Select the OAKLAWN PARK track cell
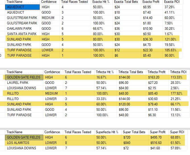Screen dimensions: 190x155 [22, 29]
